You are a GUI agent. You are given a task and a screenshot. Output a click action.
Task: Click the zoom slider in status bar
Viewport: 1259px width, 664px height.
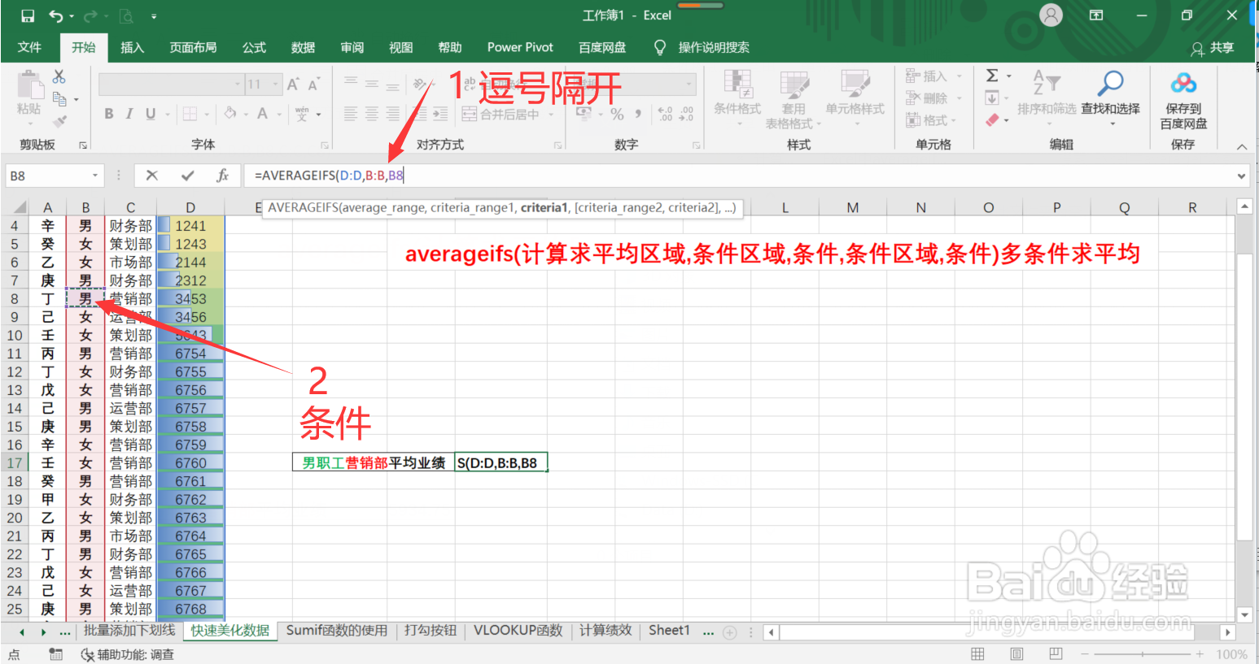coord(1141,654)
